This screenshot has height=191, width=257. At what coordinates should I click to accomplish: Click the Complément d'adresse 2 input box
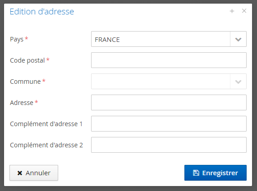coord(169,145)
